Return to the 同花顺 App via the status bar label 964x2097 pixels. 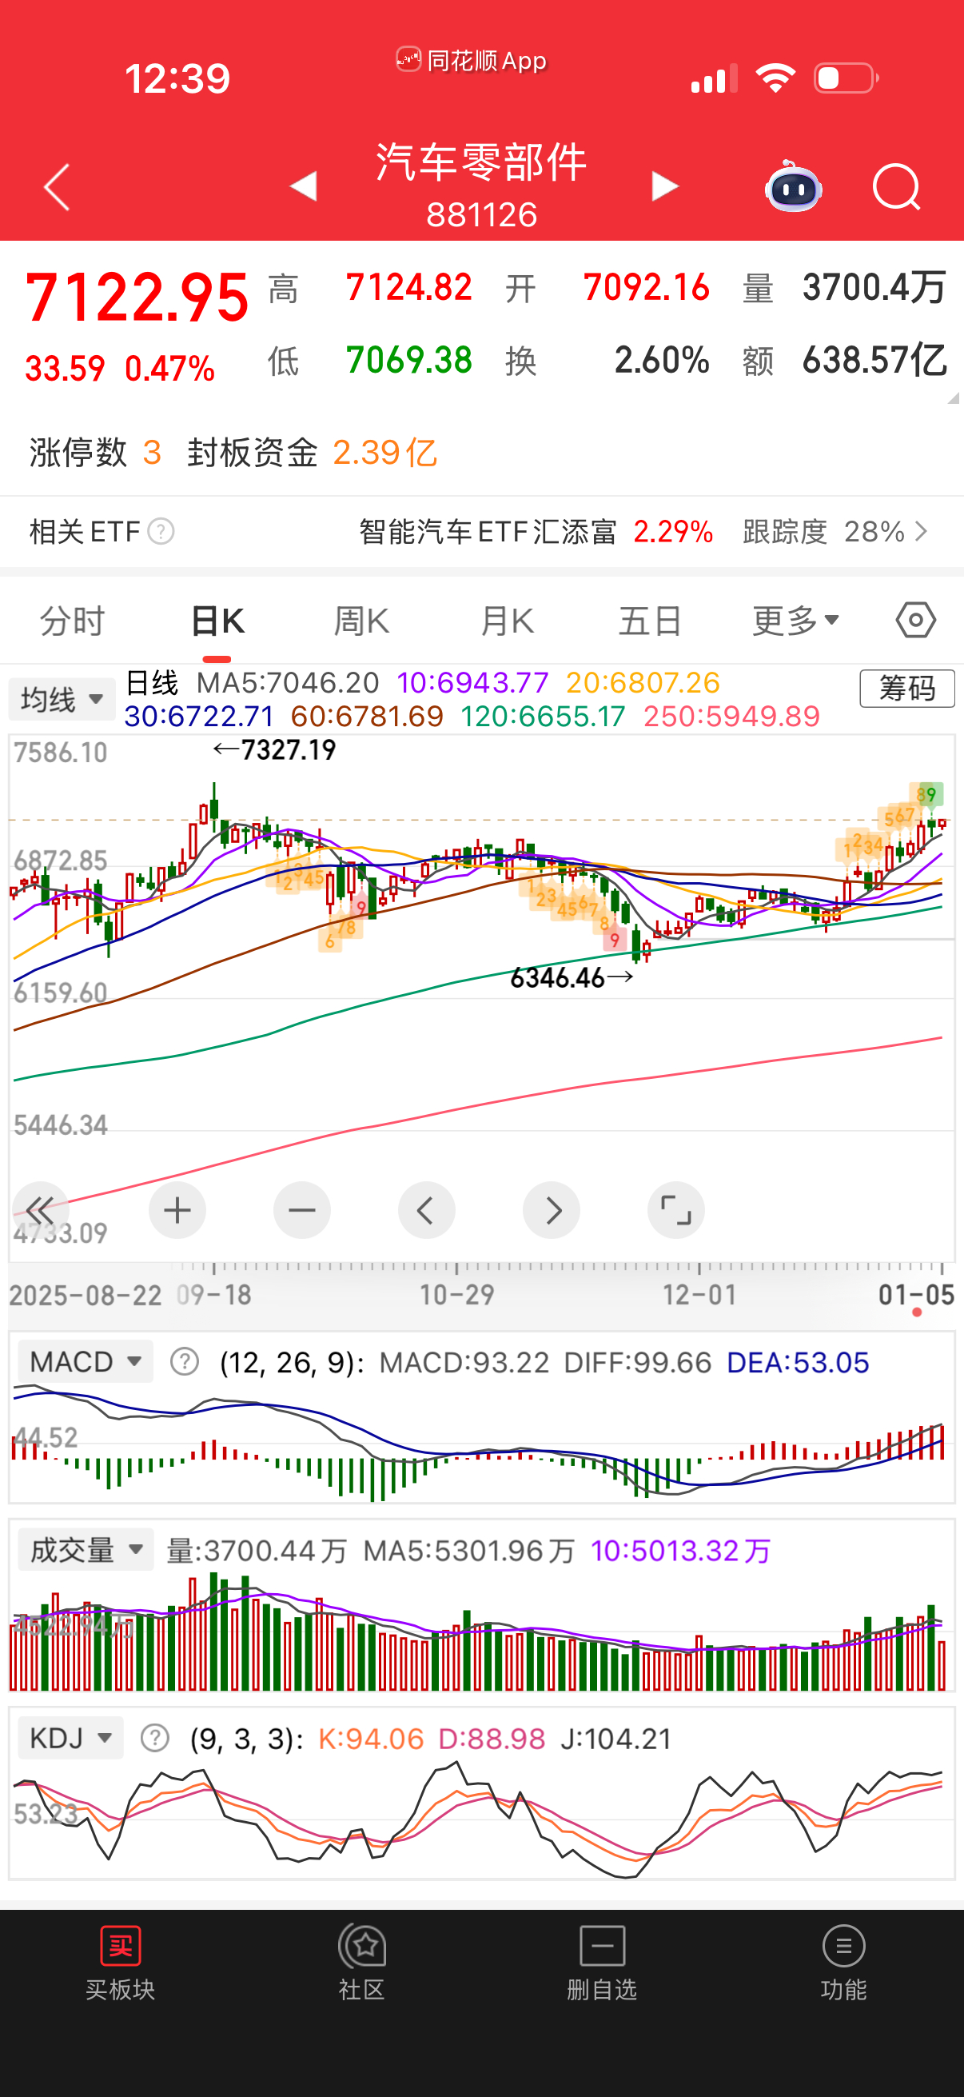472,60
